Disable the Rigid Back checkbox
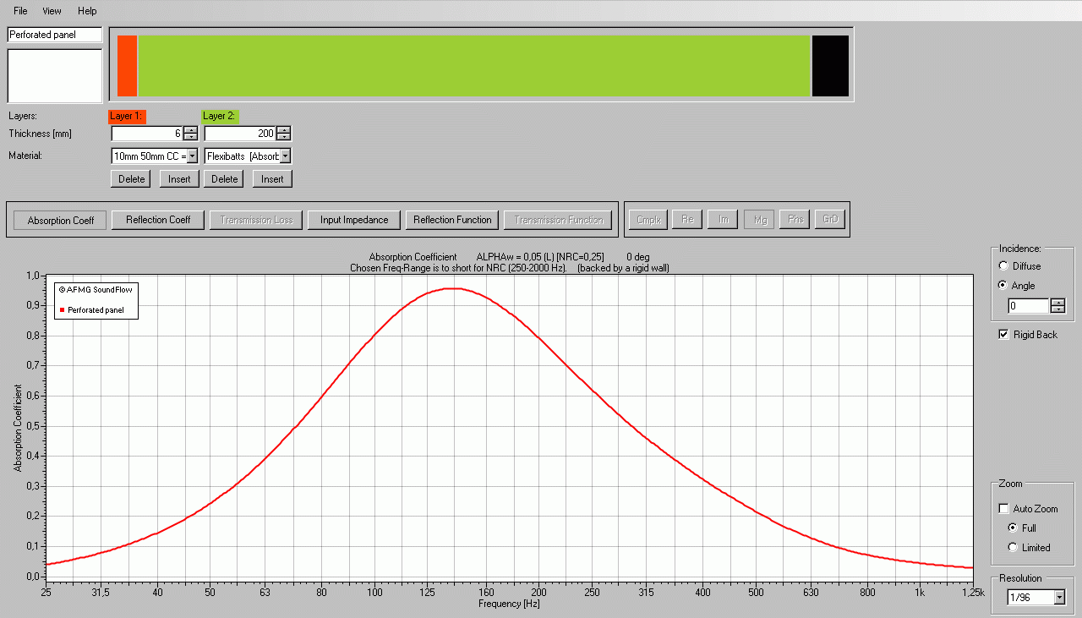 coord(1003,334)
